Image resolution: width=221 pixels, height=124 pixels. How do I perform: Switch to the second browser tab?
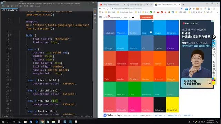tap(140, 4)
